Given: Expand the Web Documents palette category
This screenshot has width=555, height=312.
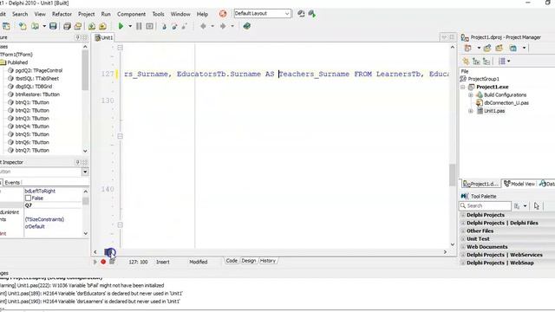Looking at the screenshot, I should [x=463, y=247].
